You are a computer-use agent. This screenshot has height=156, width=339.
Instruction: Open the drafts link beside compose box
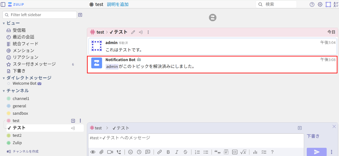313,136
